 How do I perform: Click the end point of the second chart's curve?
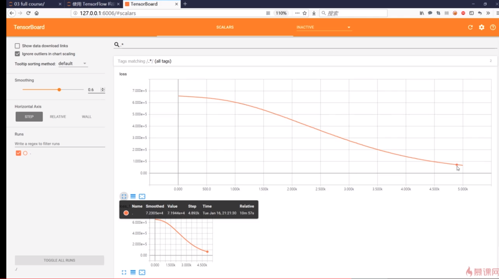(207, 252)
